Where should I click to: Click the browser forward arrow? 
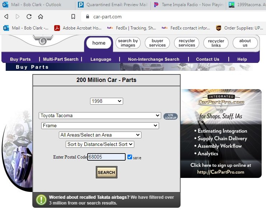18,17
